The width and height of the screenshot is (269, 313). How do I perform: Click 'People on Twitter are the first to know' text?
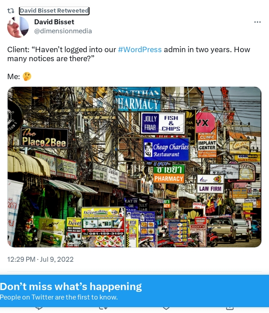point(59,297)
